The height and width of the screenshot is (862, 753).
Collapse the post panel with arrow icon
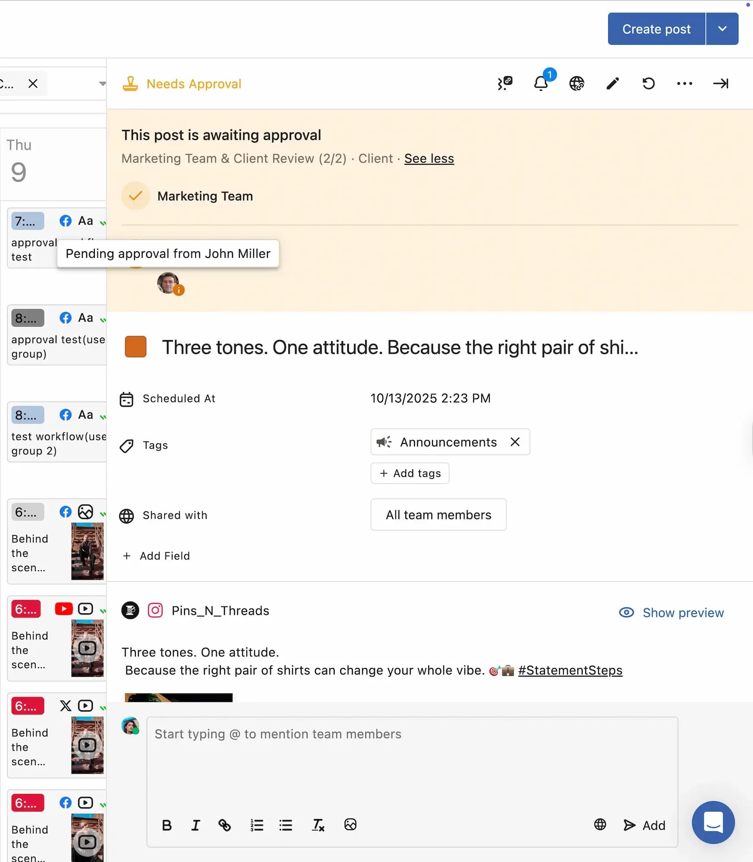(x=720, y=83)
